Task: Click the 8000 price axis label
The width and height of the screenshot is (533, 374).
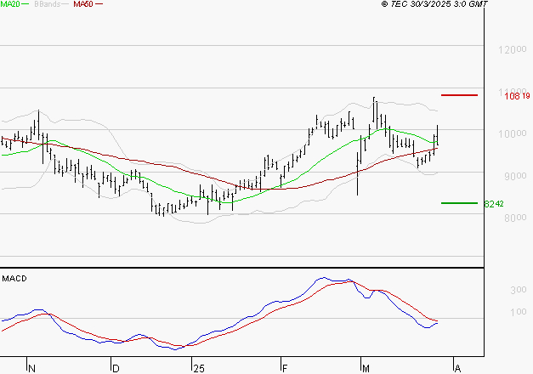Action: point(515,218)
